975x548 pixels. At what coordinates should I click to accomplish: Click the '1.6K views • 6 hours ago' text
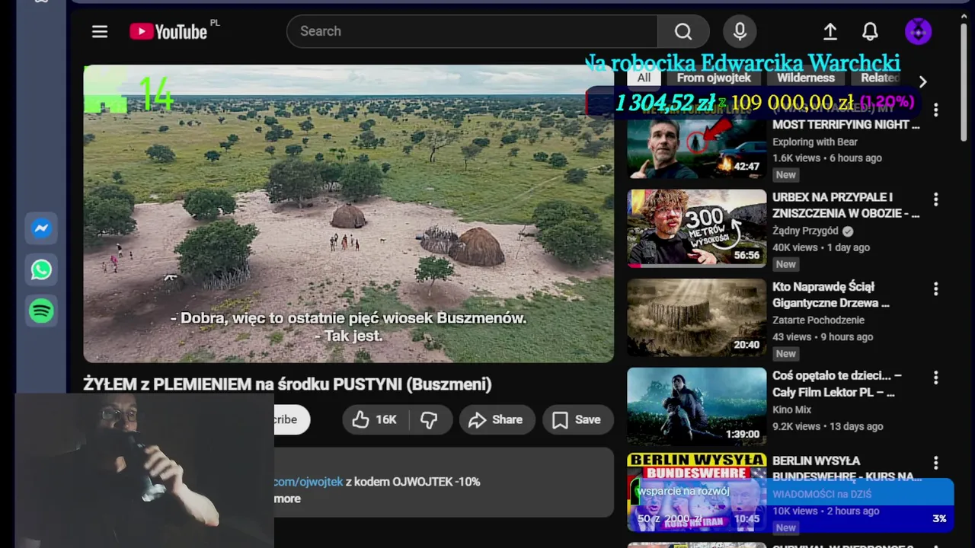[827, 158]
